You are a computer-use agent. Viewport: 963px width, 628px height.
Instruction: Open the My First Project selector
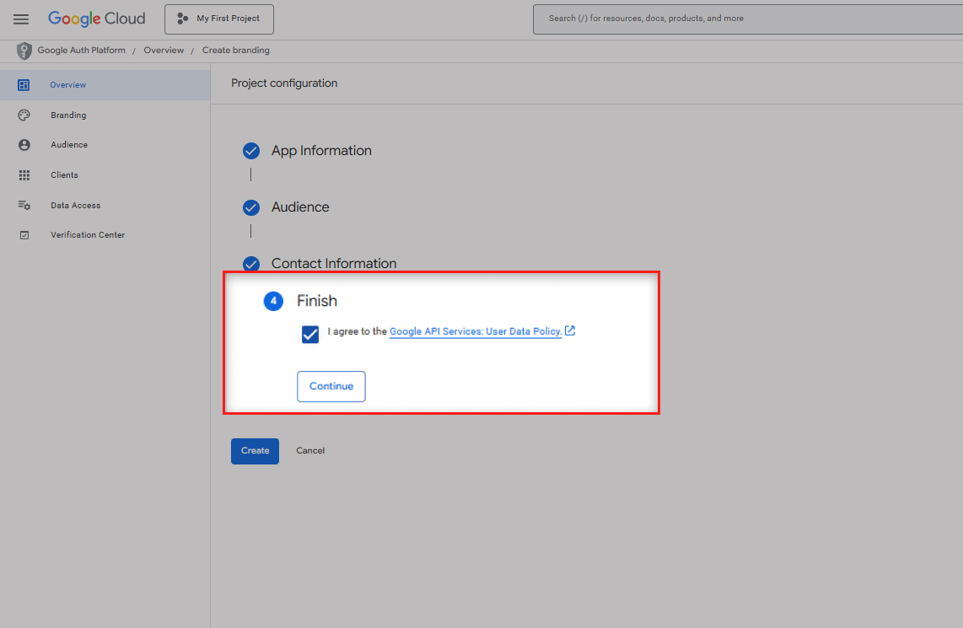219,19
